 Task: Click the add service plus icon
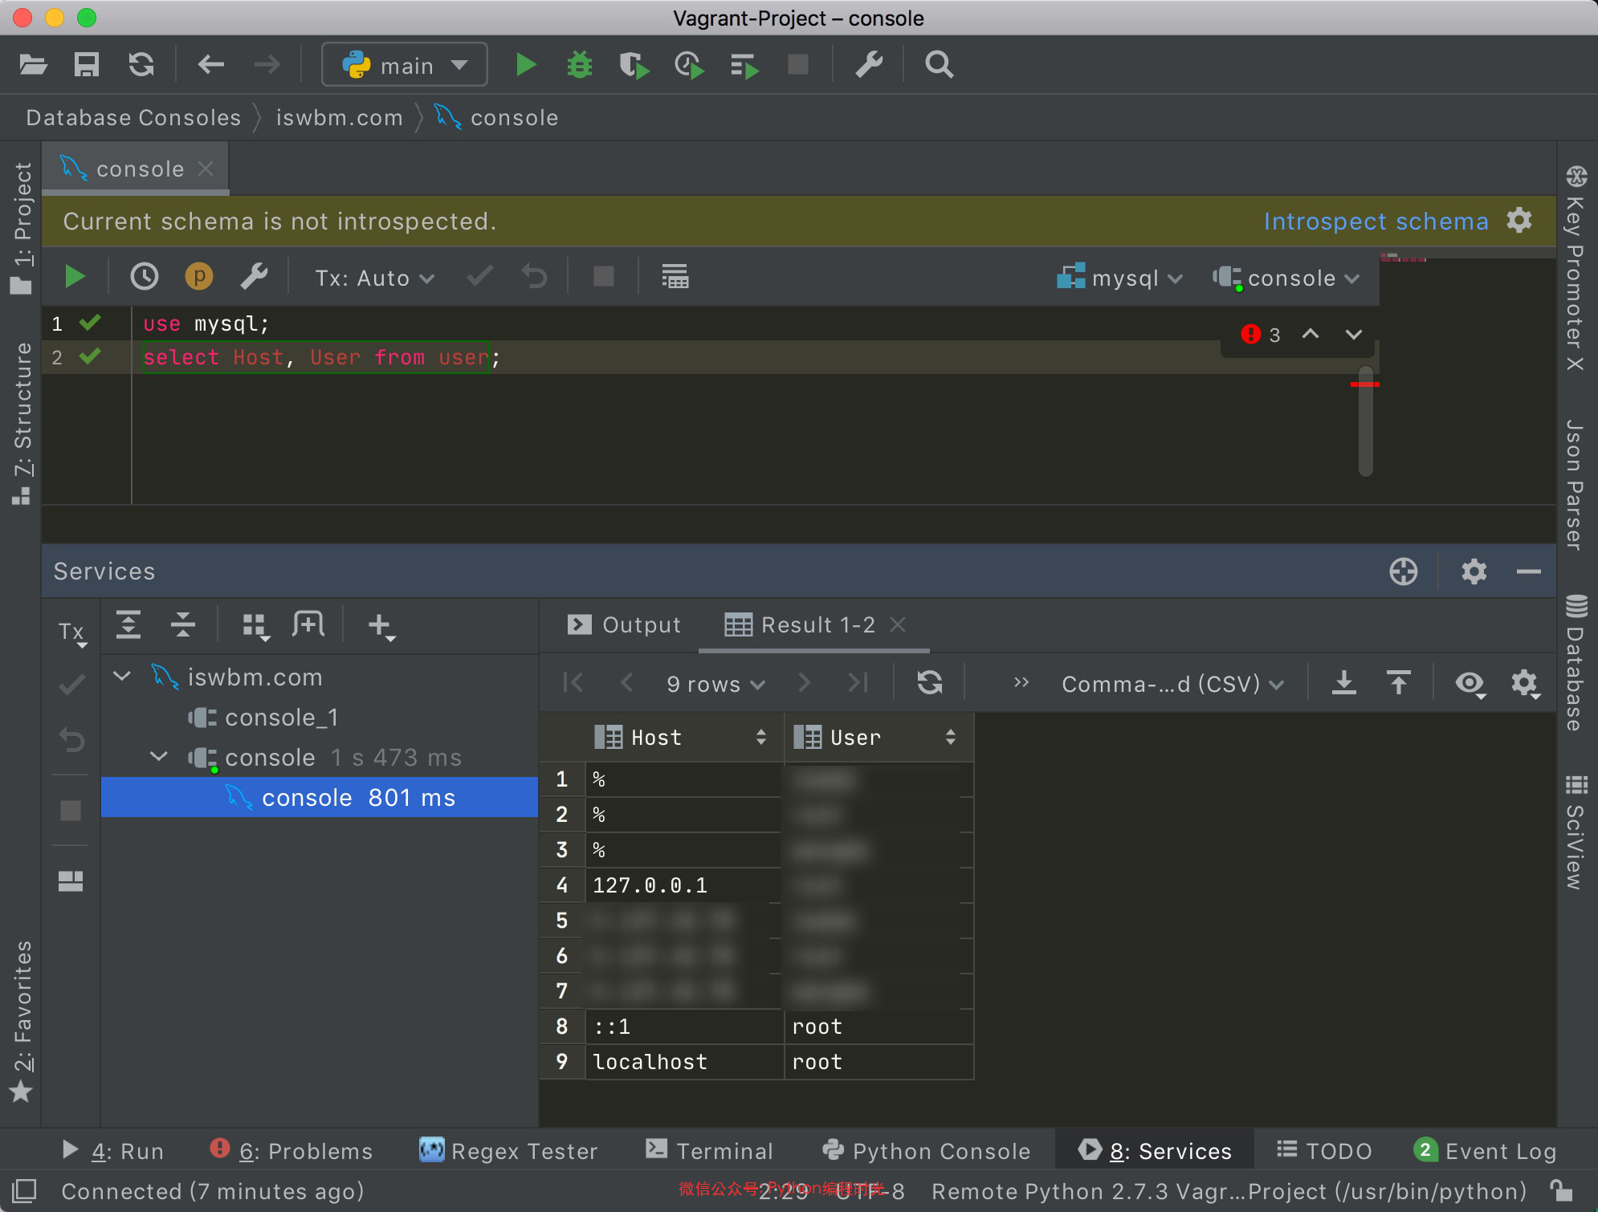tap(381, 625)
